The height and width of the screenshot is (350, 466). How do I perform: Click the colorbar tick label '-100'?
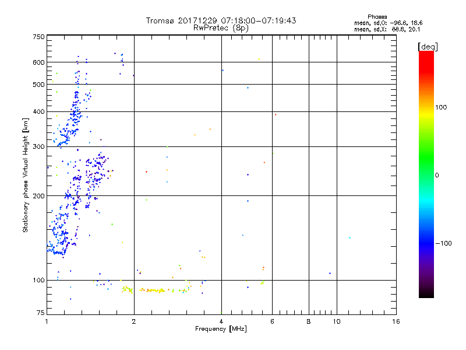(443, 243)
